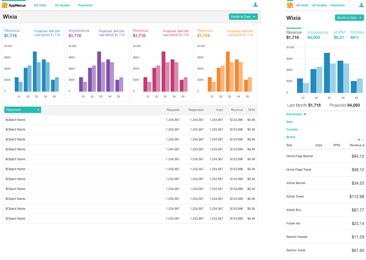Image resolution: width=366 pixels, height=260 pixels.
Task: Open Ad Quality in desktop navigation
Action: click(x=62, y=5)
